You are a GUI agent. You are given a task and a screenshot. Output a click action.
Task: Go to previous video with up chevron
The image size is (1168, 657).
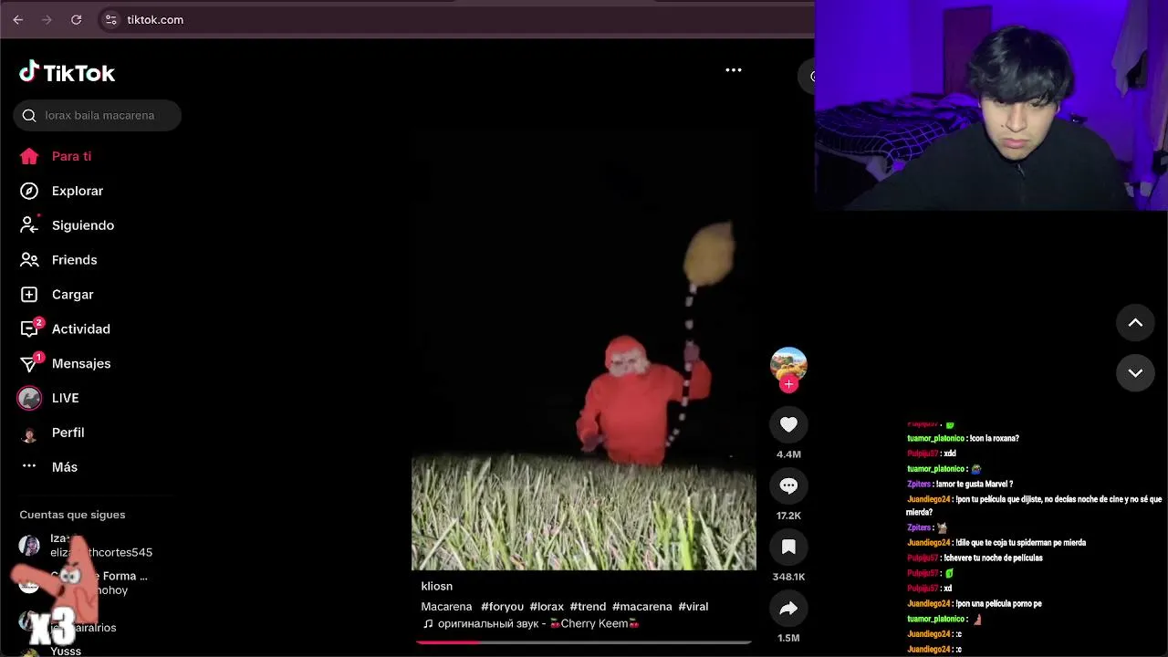point(1135,322)
